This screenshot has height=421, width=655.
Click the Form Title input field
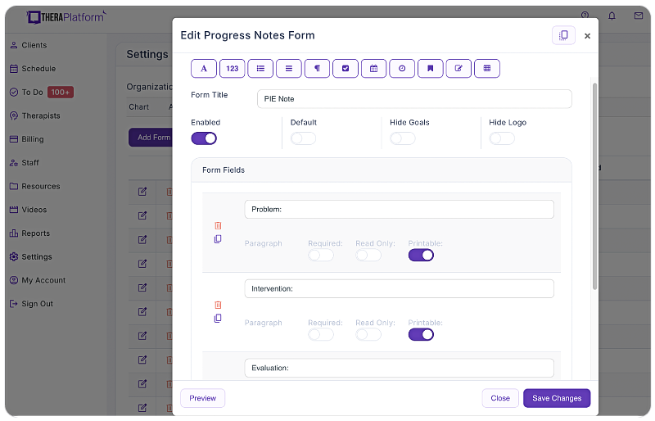point(414,99)
